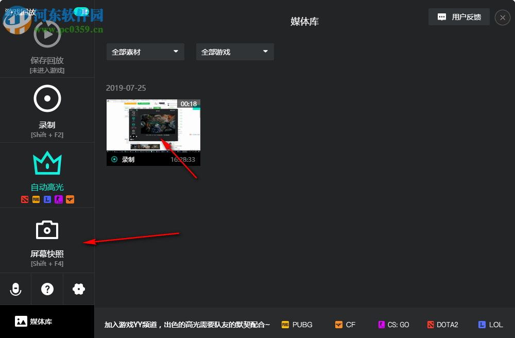Open the 全部游戏 dropdown
Image resolution: width=515 pixels, height=338 pixels.
point(235,52)
